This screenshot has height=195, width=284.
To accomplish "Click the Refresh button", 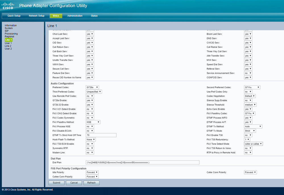I will (91, 183).
